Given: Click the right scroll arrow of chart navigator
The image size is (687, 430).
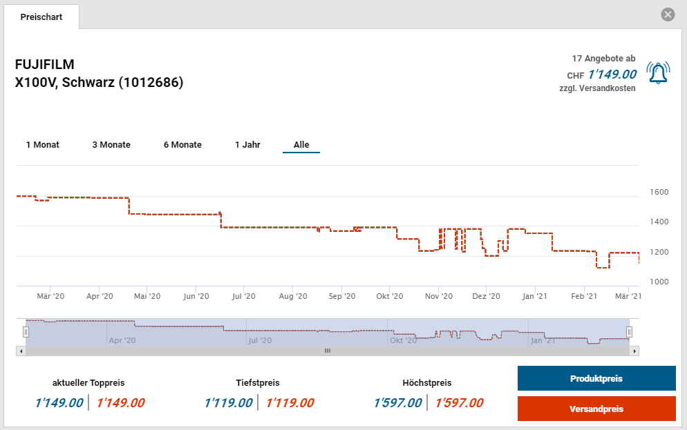Looking at the screenshot, I should click(634, 351).
